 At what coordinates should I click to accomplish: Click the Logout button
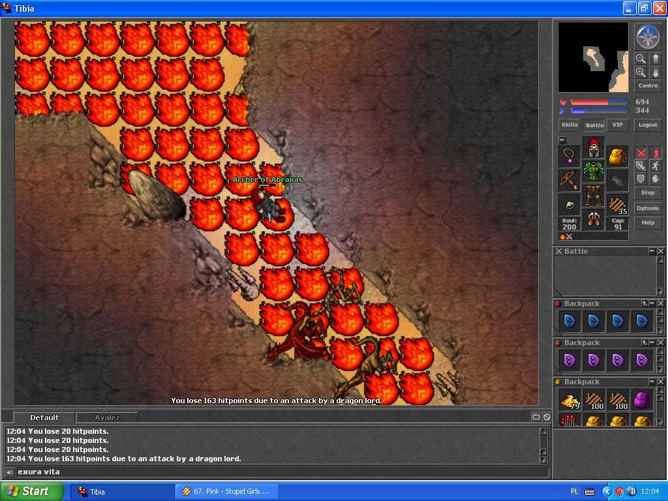tap(648, 125)
